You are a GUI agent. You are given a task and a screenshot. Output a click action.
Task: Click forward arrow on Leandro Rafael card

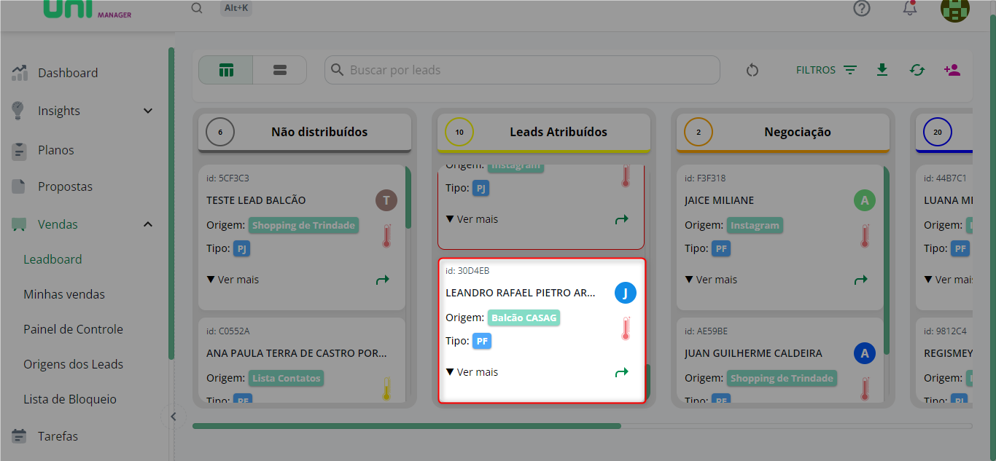point(621,372)
